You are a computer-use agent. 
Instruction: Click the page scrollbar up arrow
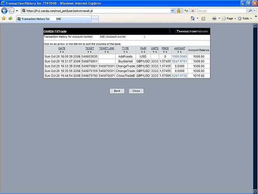pos(256,26)
